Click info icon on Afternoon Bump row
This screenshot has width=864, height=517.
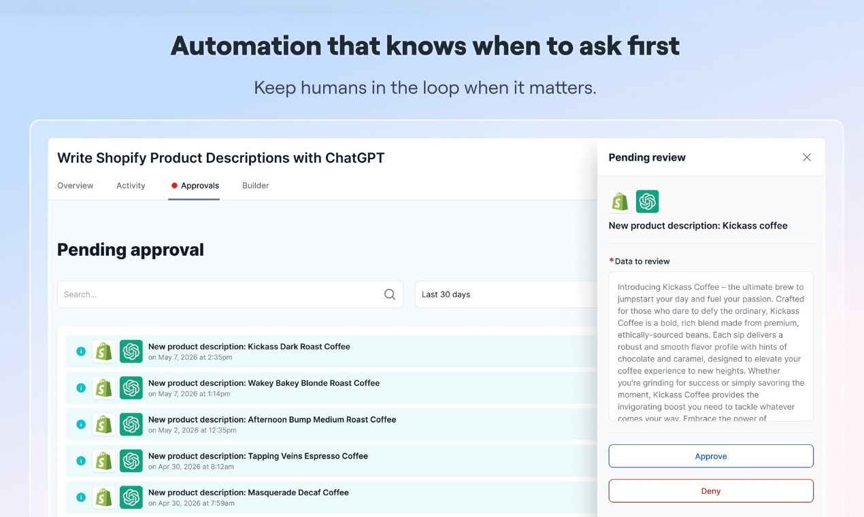[x=81, y=424]
